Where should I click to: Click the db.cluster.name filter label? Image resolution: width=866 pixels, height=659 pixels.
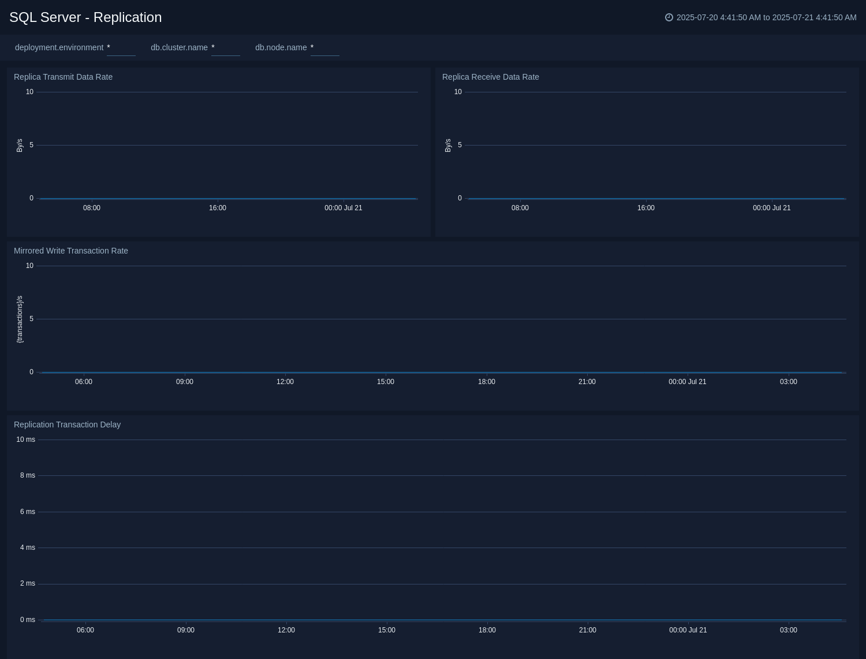[179, 47]
